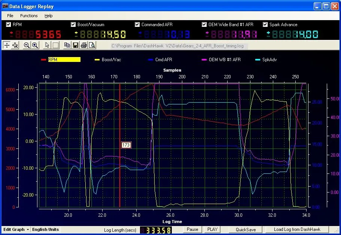Expand the Edit Graph dropdown

click(16, 229)
